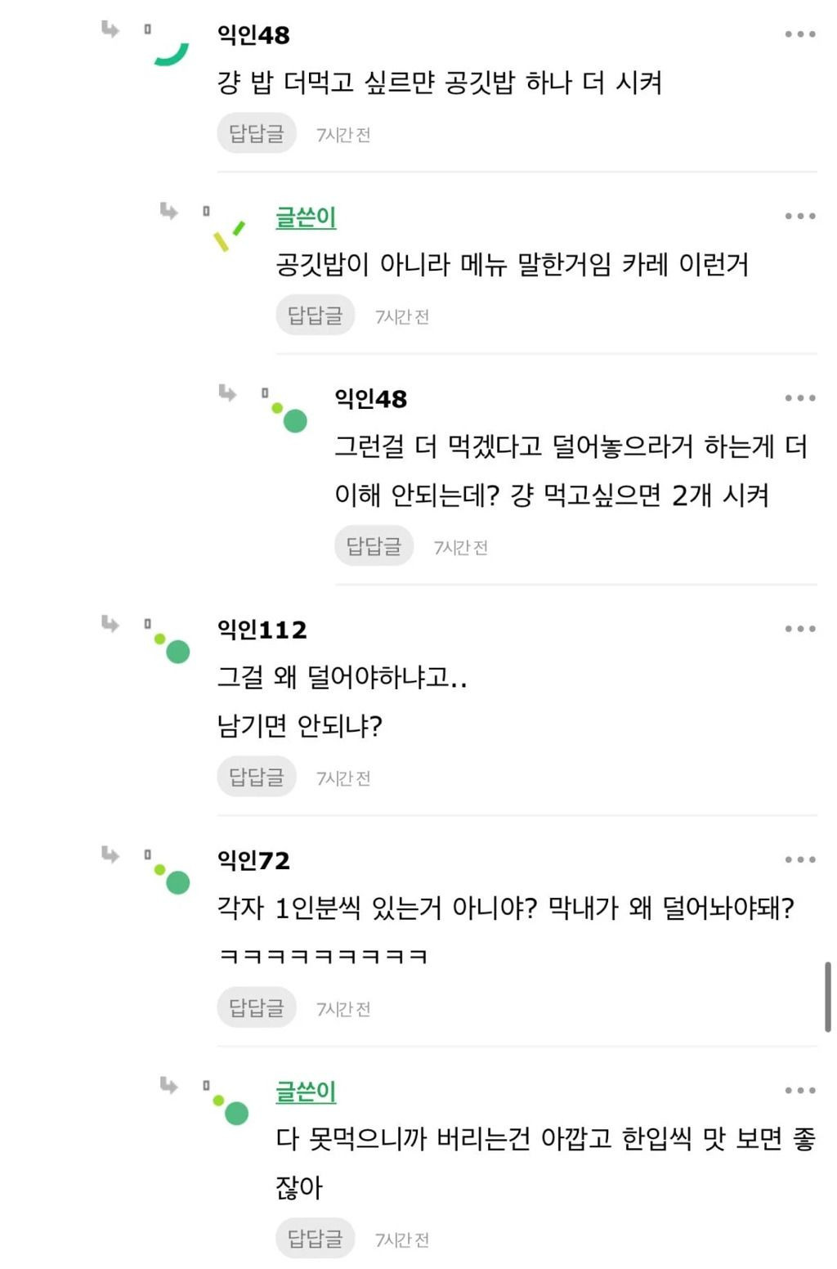Open the three-dot menu on the 걍 밥 더먹고 comment
This screenshot has width=837, height=1269.
(x=800, y=34)
